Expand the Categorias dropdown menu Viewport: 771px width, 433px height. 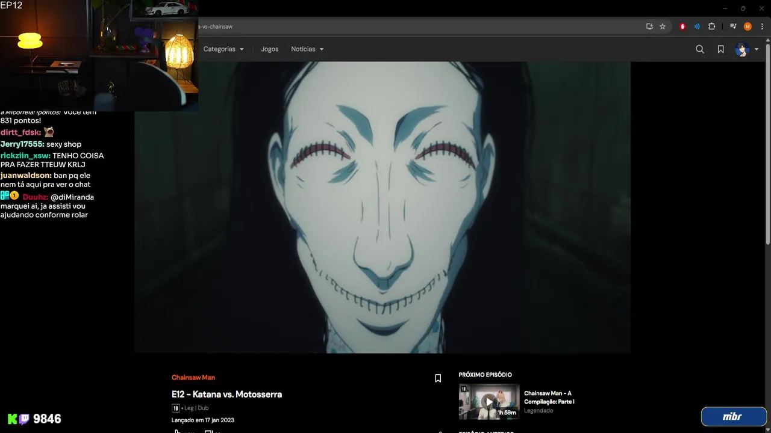(x=223, y=49)
